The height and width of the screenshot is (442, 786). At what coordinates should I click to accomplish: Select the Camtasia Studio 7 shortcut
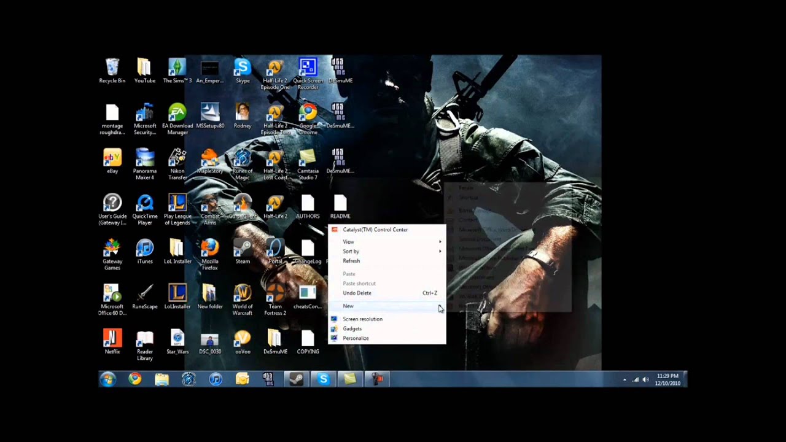(x=308, y=165)
